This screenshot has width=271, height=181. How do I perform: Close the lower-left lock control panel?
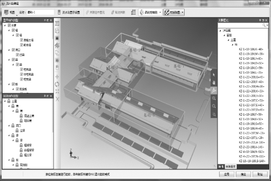tap(51, 96)
